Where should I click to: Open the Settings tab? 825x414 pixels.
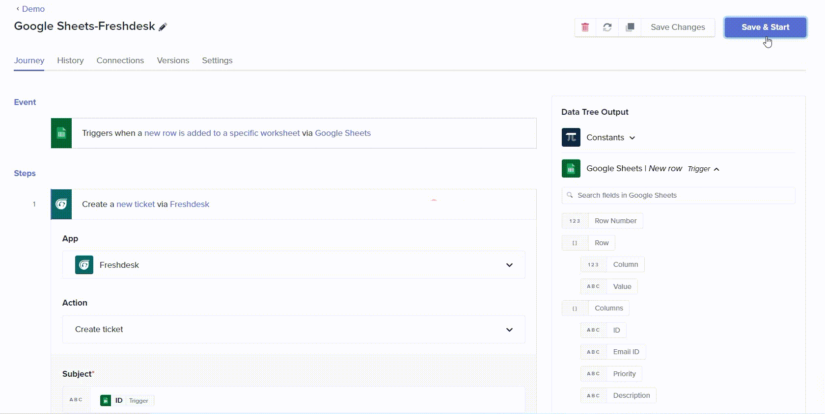[x=217, y=60]
